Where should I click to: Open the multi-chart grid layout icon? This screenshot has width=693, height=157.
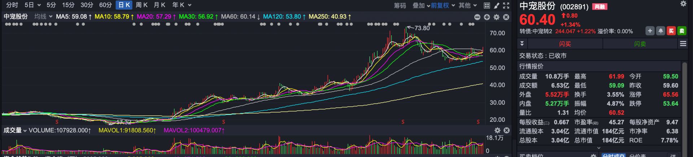(x=487, y=5)
